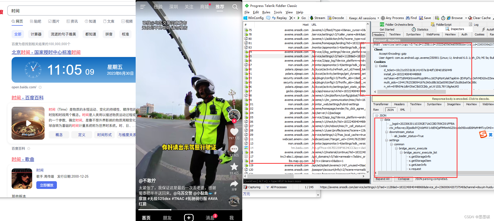Screen dimensions: 494x221
Task: Collapse the data node in JSON tree
Action: click(x=382, y=120)
